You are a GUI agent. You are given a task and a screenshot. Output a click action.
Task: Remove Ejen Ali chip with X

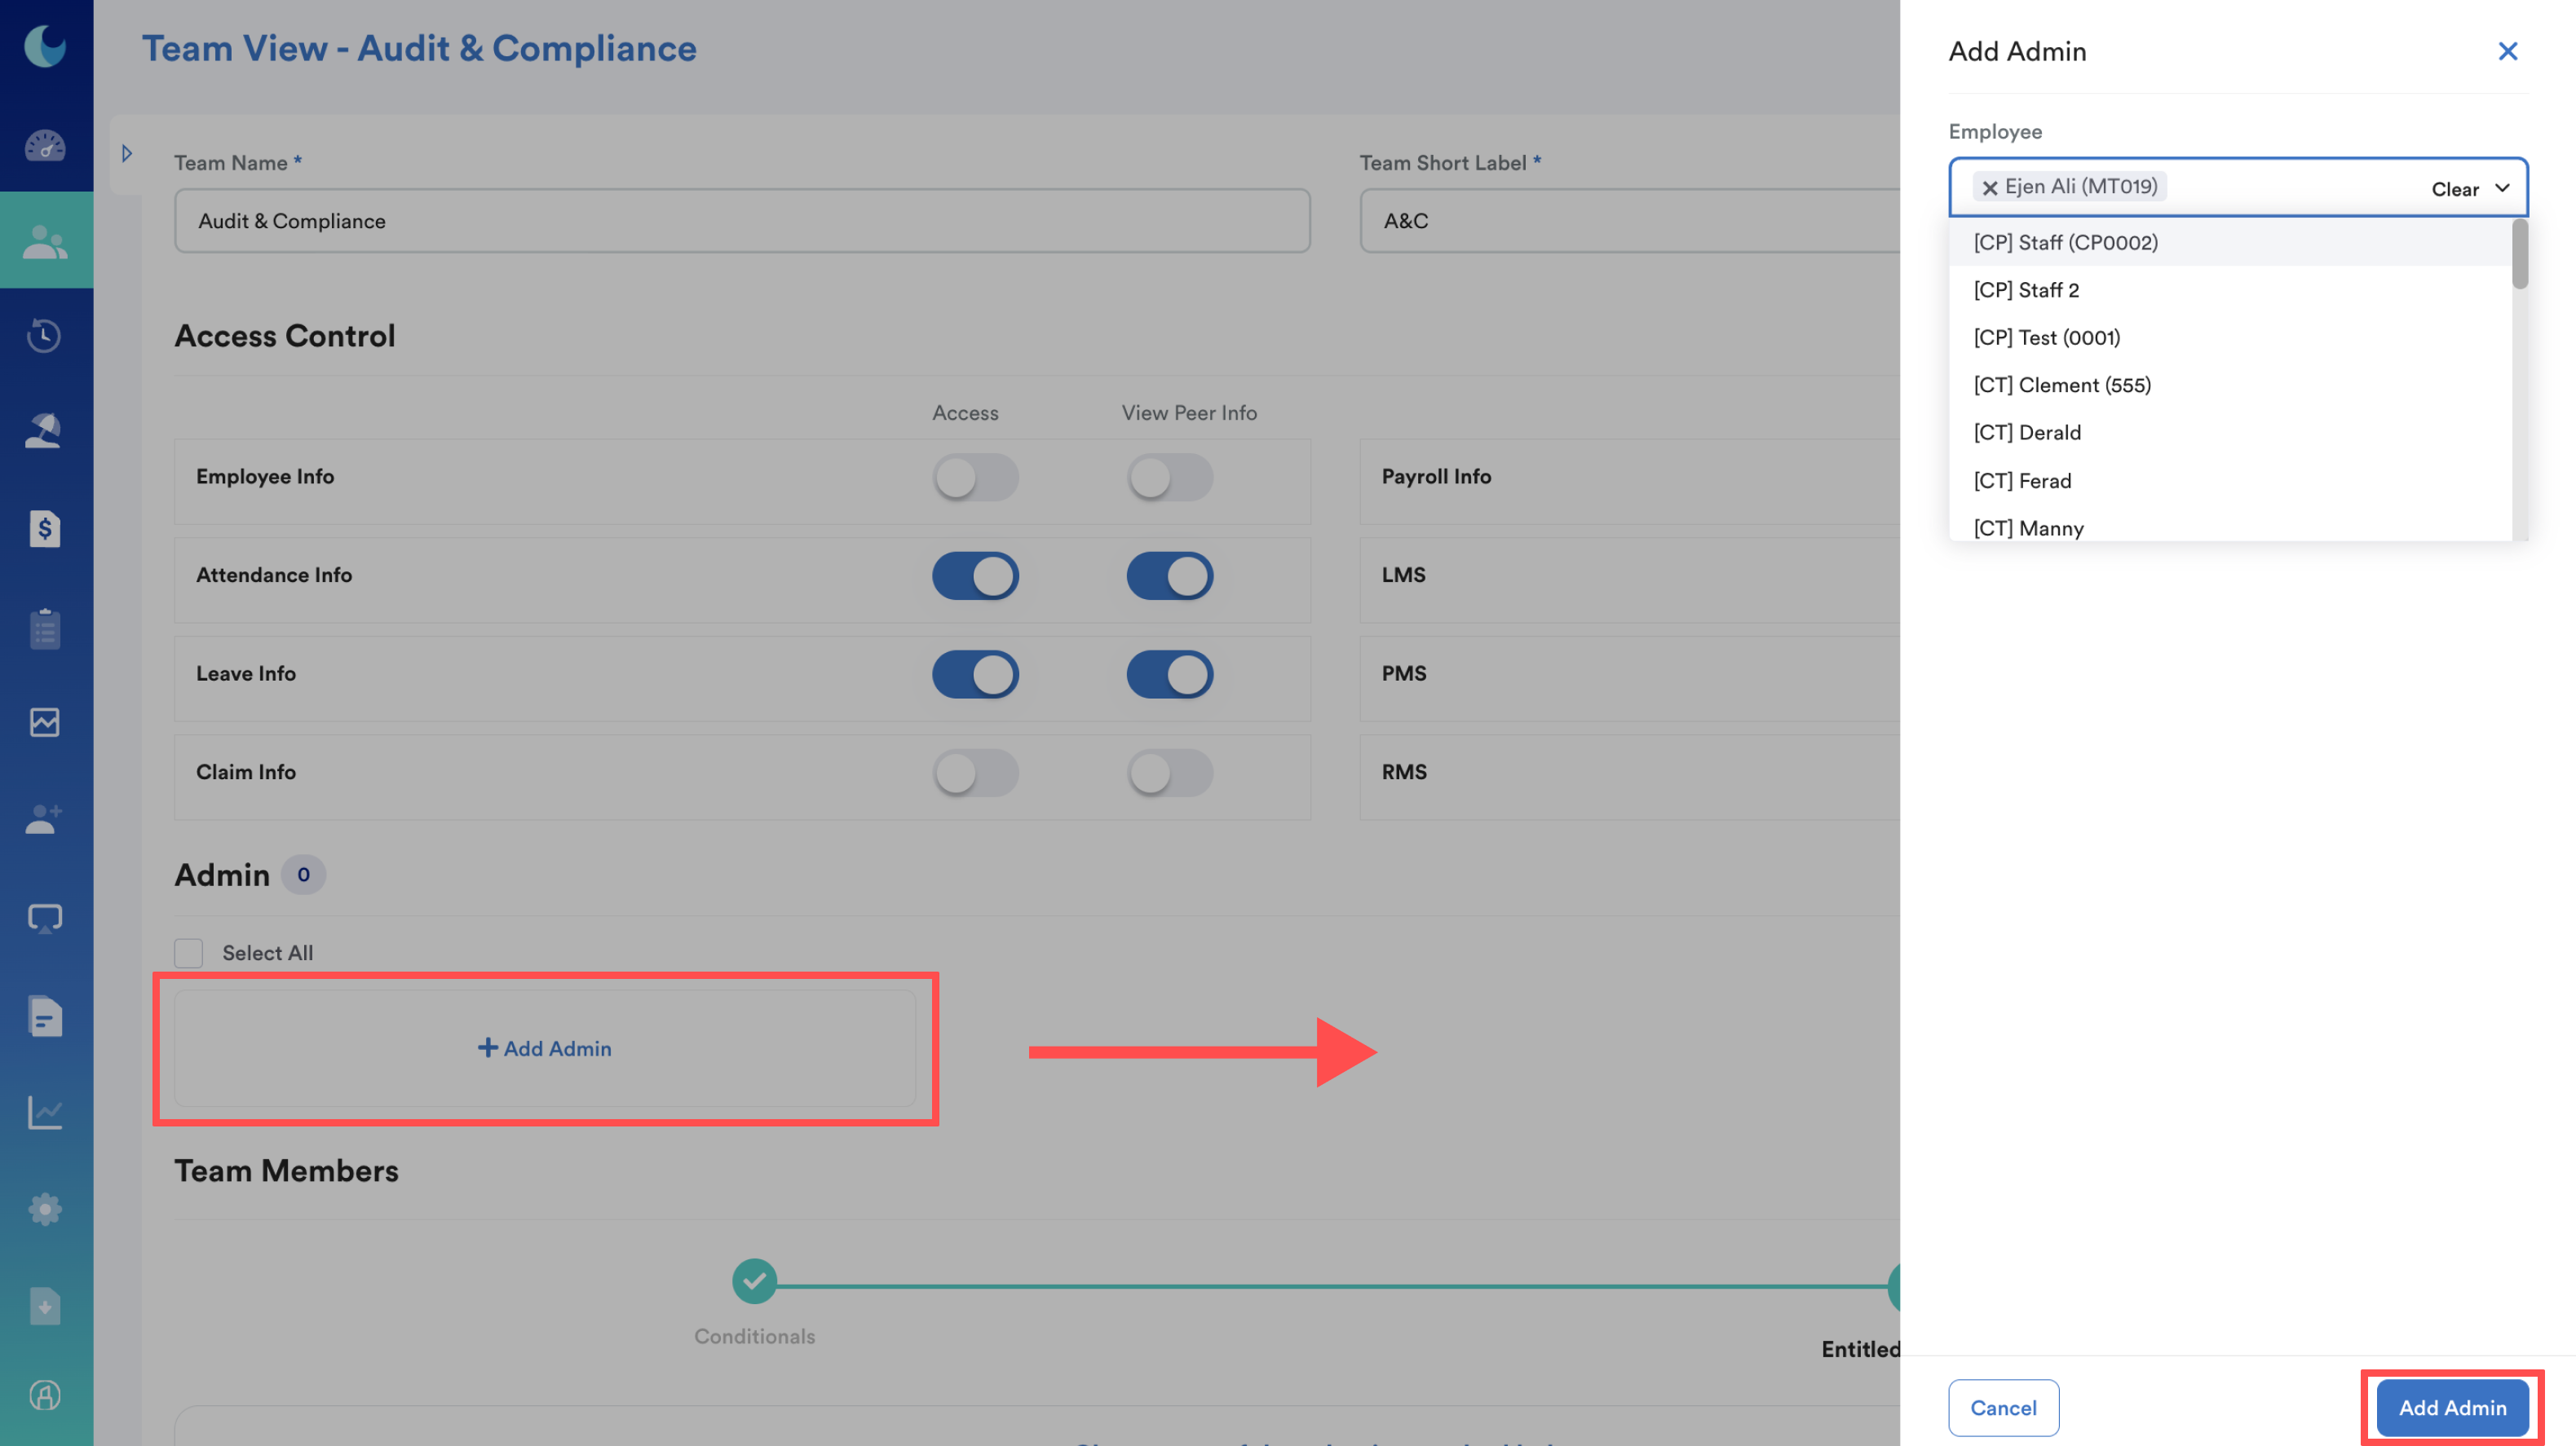click(1989, 187)
